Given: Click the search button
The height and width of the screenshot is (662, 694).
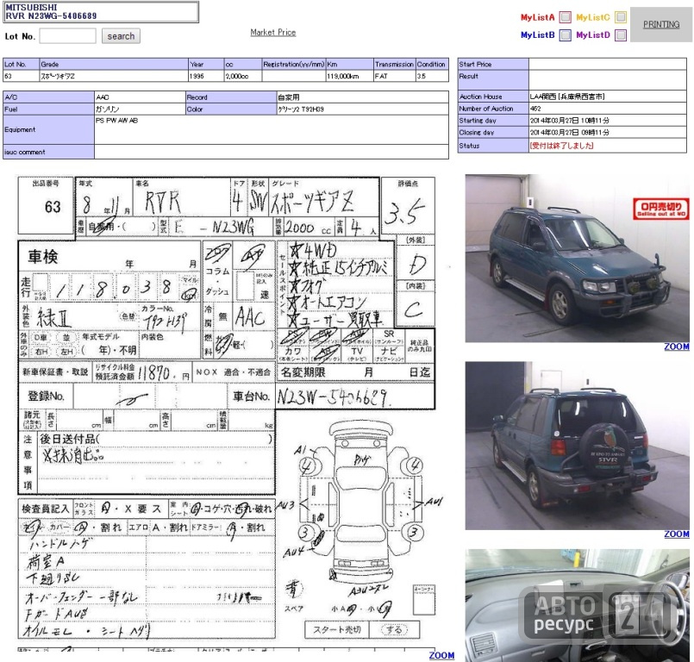Looking at the screenshot, I should pos(121,36).
